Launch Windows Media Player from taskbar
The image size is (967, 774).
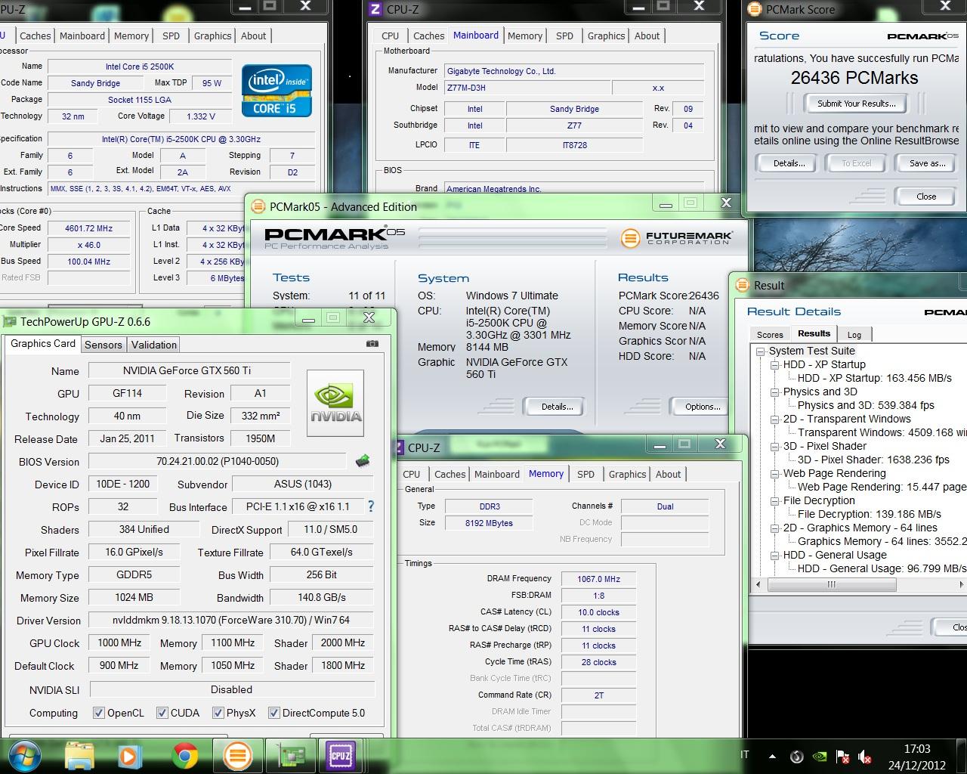(x=129, y=756)
